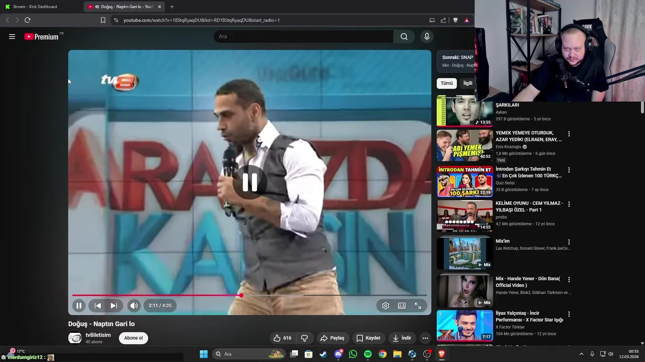Open Spotify from taskbar
Image resolution: width=645 pixels, height=362 pixels.
tap(368, 354)
